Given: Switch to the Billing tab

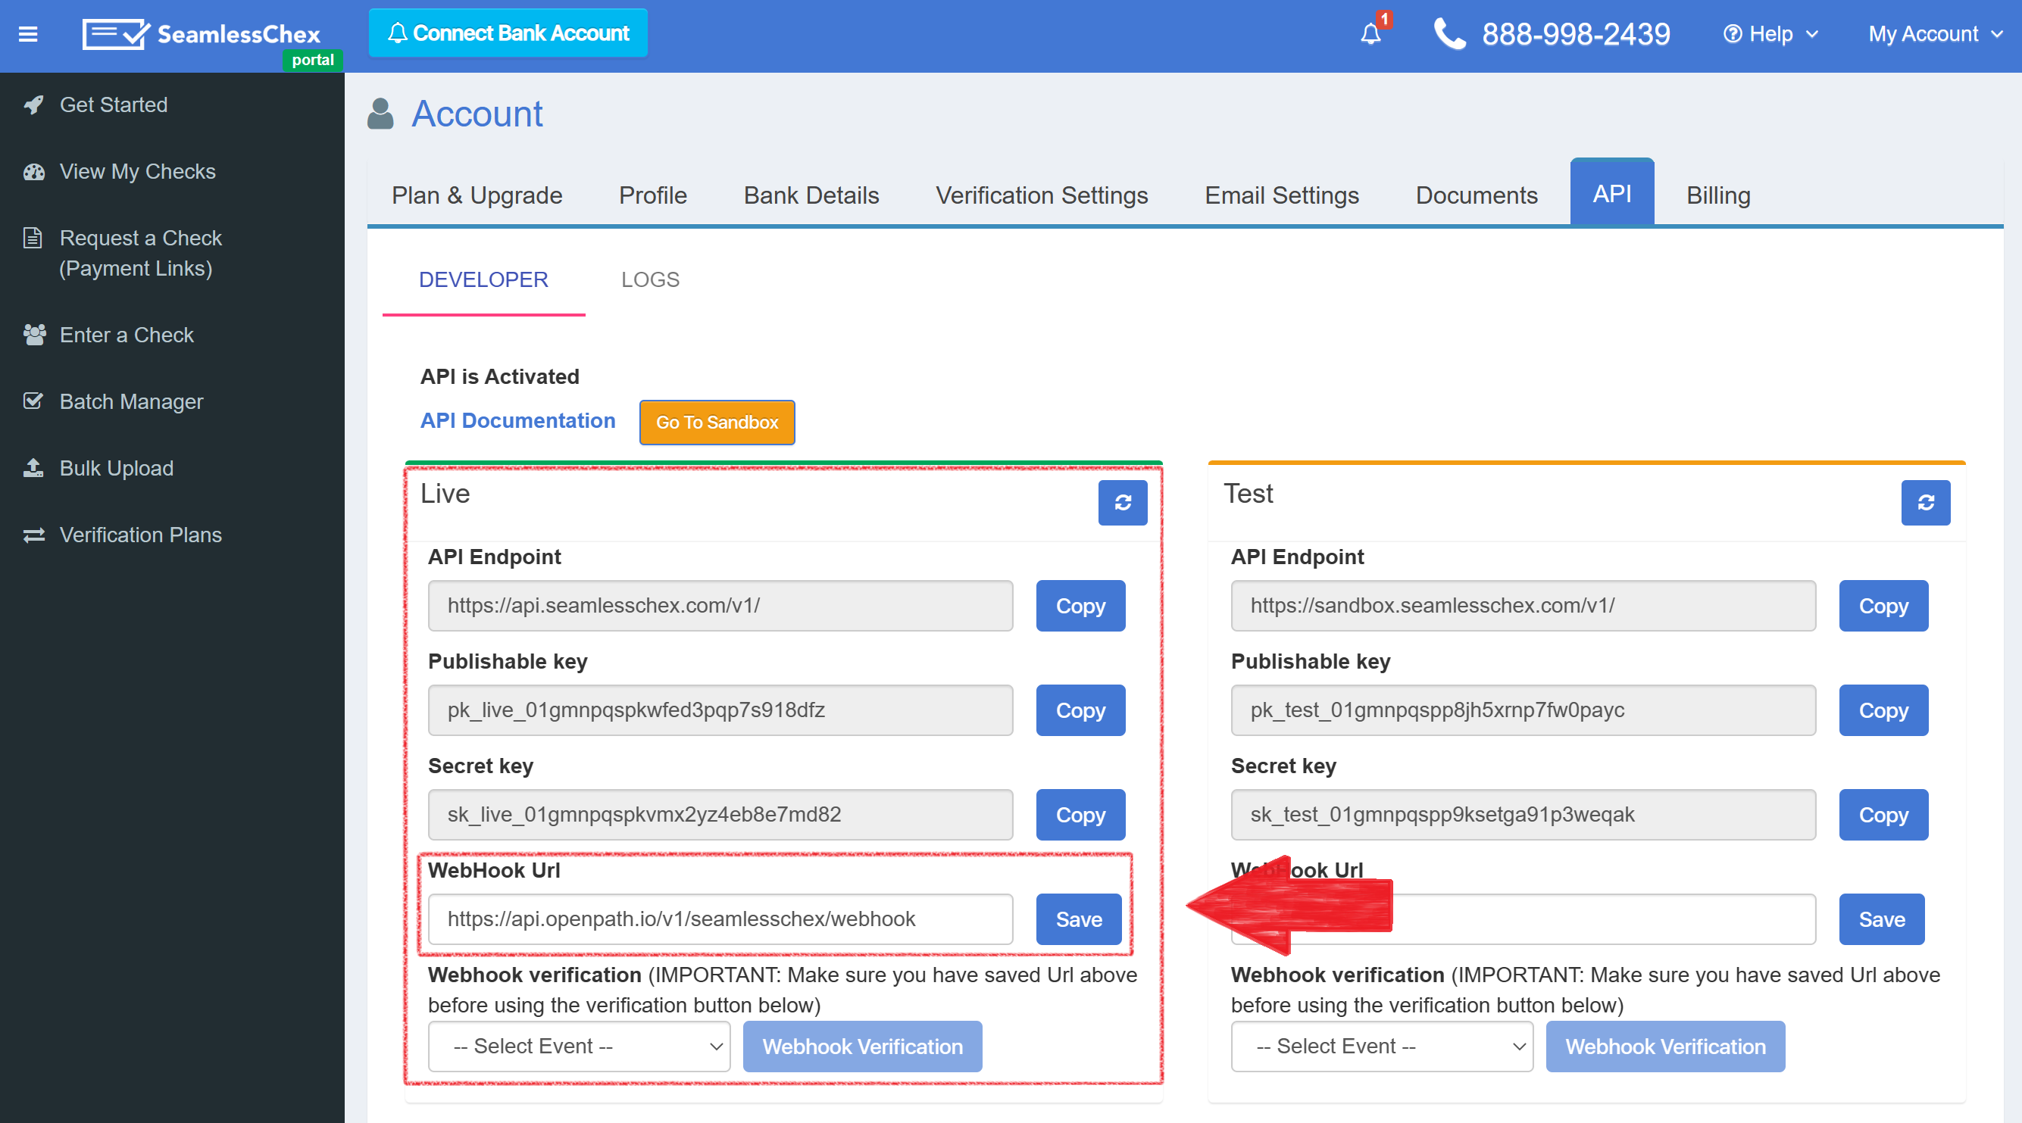Looking at the screenshot, I should point(1717,195).
